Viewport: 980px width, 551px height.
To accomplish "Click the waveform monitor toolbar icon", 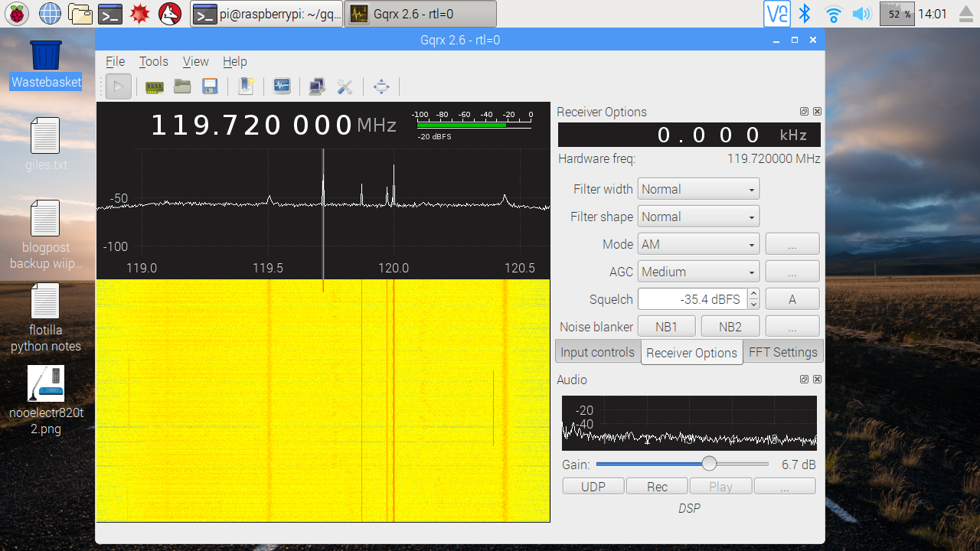I will (x=282, y=86).
